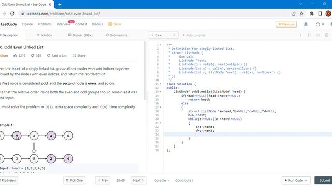
Task: Close the Odd Even Linked List tab
Action: [x=50, y=4]
